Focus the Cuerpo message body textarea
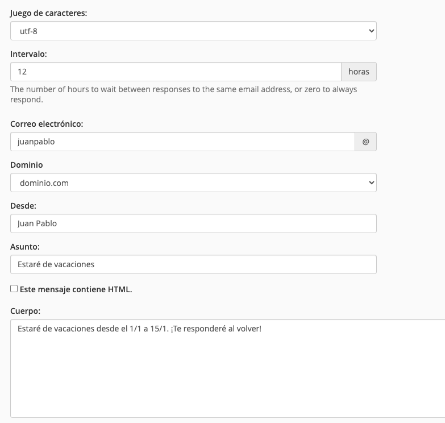This screenshot has height=423, width=445. [x=227, y=368]
